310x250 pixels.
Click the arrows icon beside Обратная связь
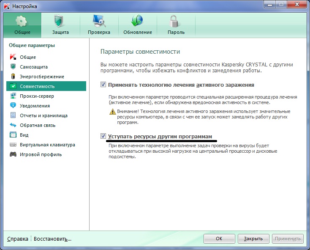pyautogui.click(x=13, y=125)
